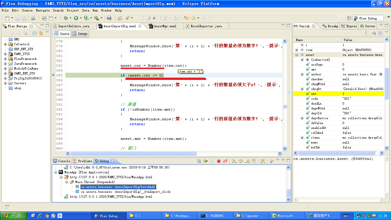This screenshot has width=391, height=220.
Task: Click the New file toolbar icon
Action: click(x=8, y=18)
